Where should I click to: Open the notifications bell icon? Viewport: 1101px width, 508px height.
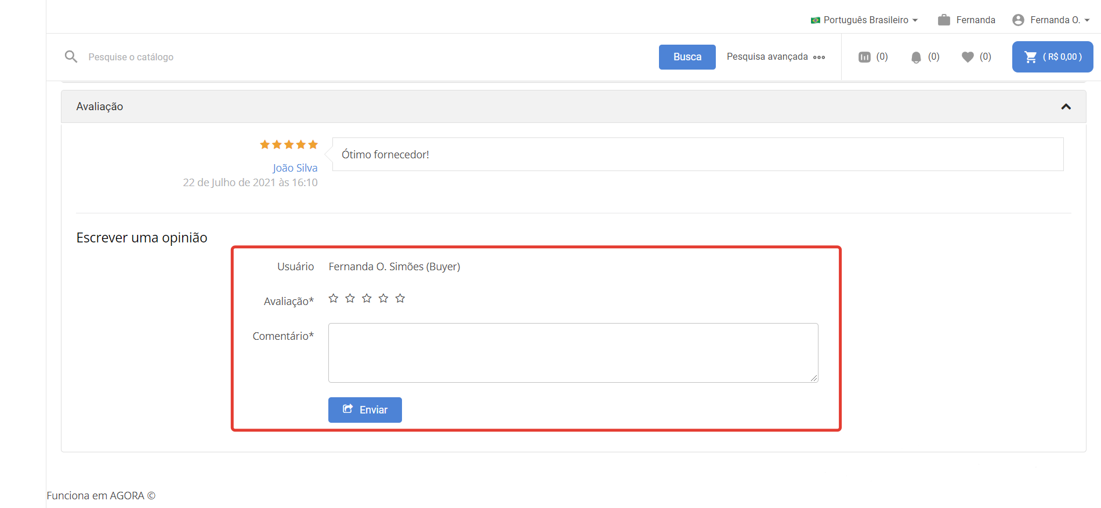[916, 57]
